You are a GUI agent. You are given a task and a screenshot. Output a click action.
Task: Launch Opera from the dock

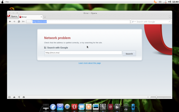click(x=74, y=107)
